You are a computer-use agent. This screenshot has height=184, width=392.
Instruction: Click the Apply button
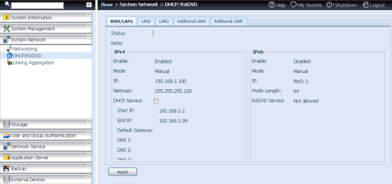point(123,172)
